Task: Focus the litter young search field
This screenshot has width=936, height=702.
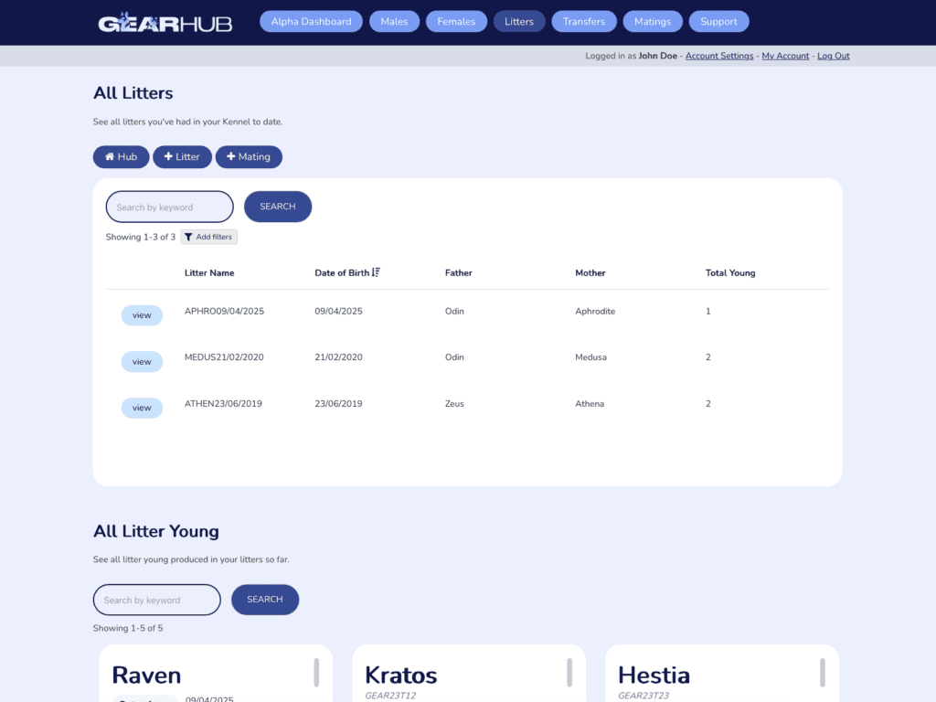Action: pyautogui.click(x=157, y=600)
